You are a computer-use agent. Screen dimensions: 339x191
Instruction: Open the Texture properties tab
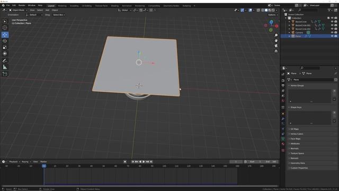click(283, 150)
